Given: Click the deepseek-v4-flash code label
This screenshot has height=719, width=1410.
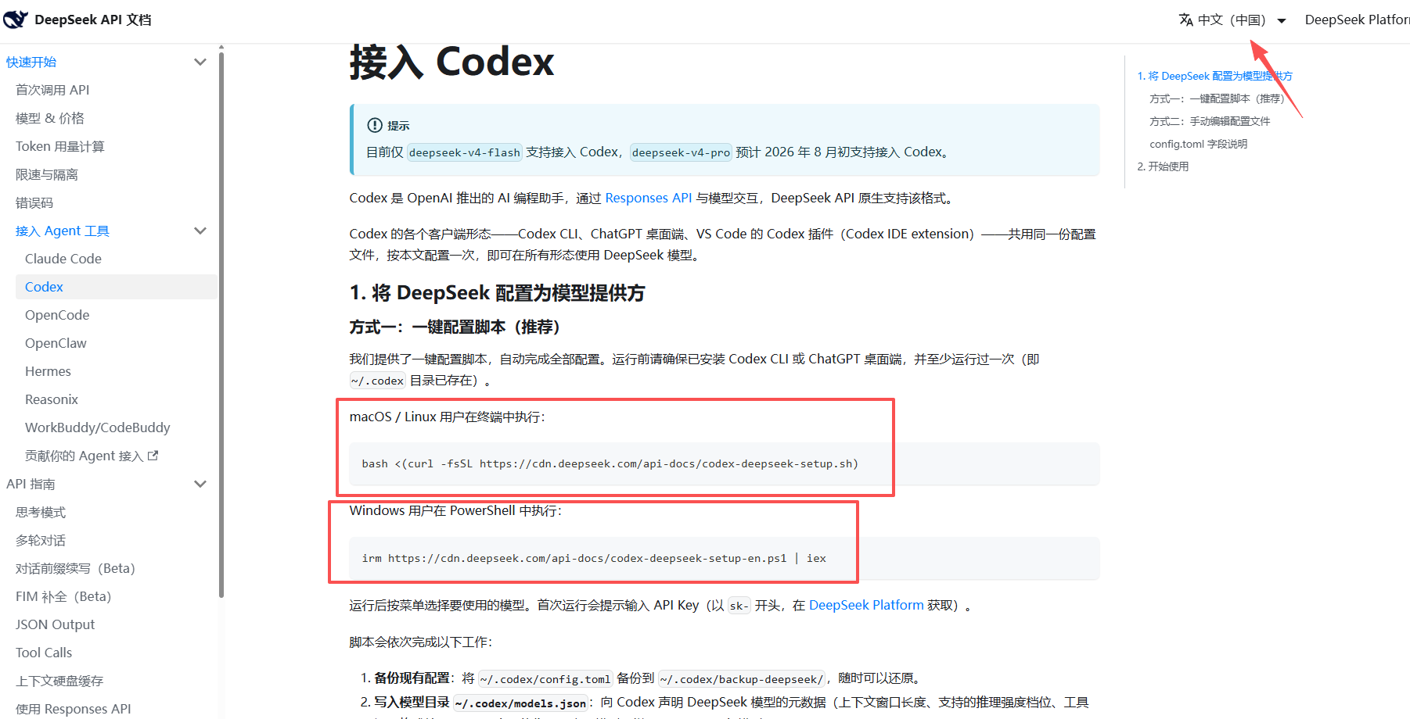Looking at the screenshot, I should [x=465, y=152].
